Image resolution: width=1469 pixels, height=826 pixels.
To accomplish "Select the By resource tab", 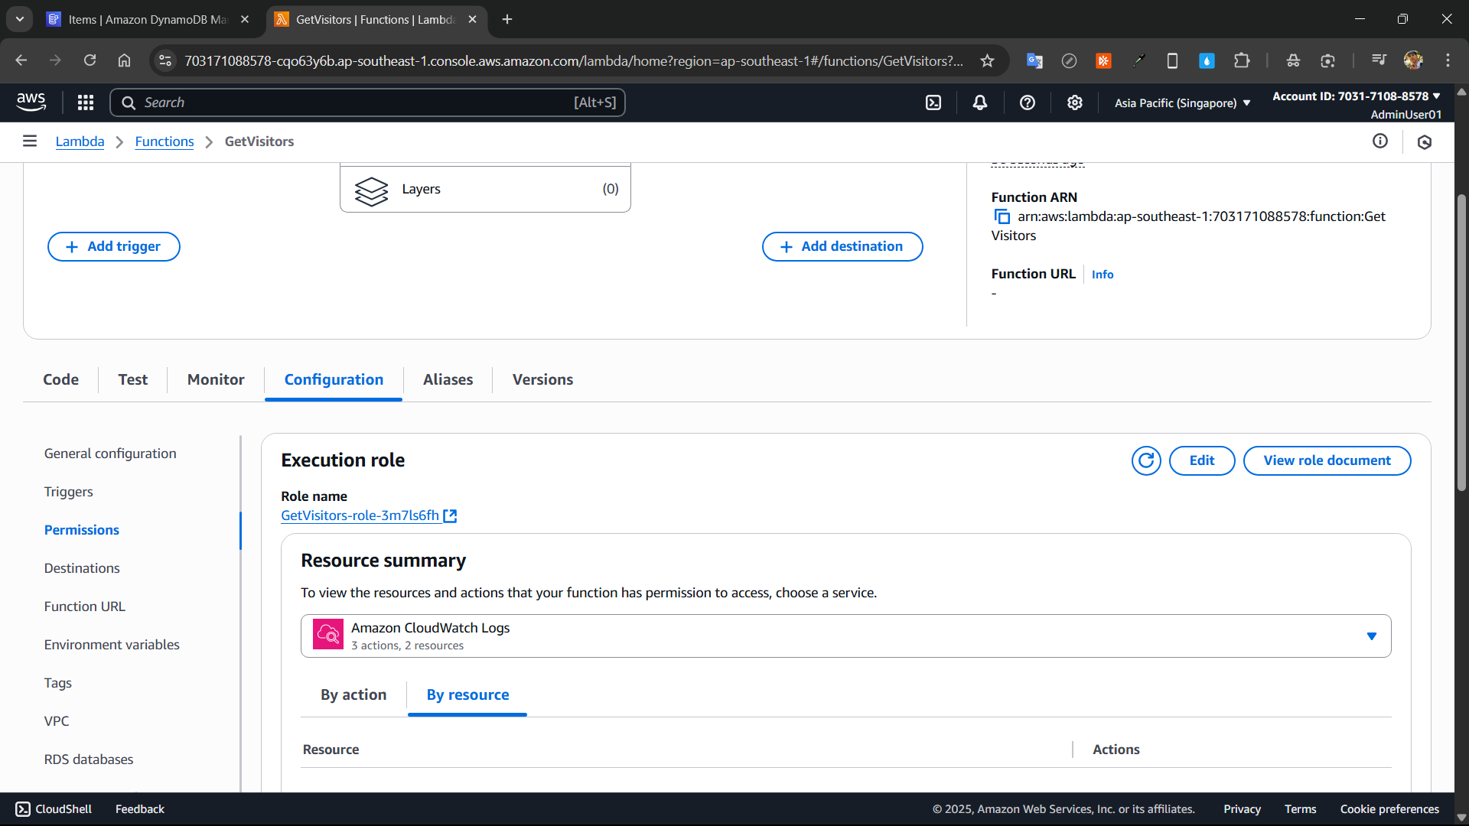I will tap(467, 694).
